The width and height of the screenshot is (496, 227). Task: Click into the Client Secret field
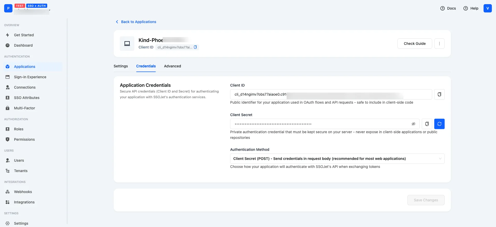tap(325, 124)
